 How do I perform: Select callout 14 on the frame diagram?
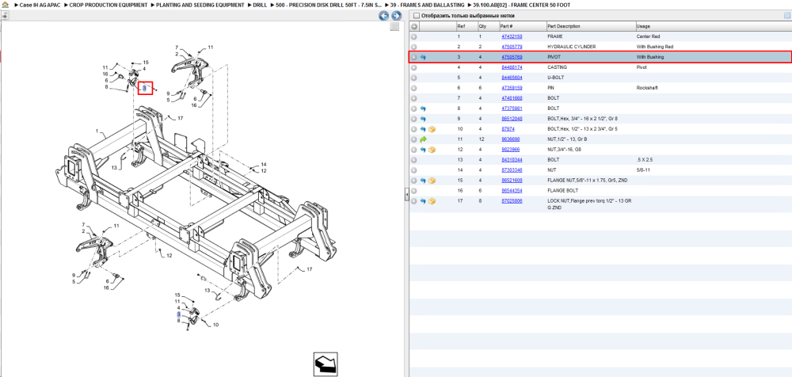pos(264,165)
